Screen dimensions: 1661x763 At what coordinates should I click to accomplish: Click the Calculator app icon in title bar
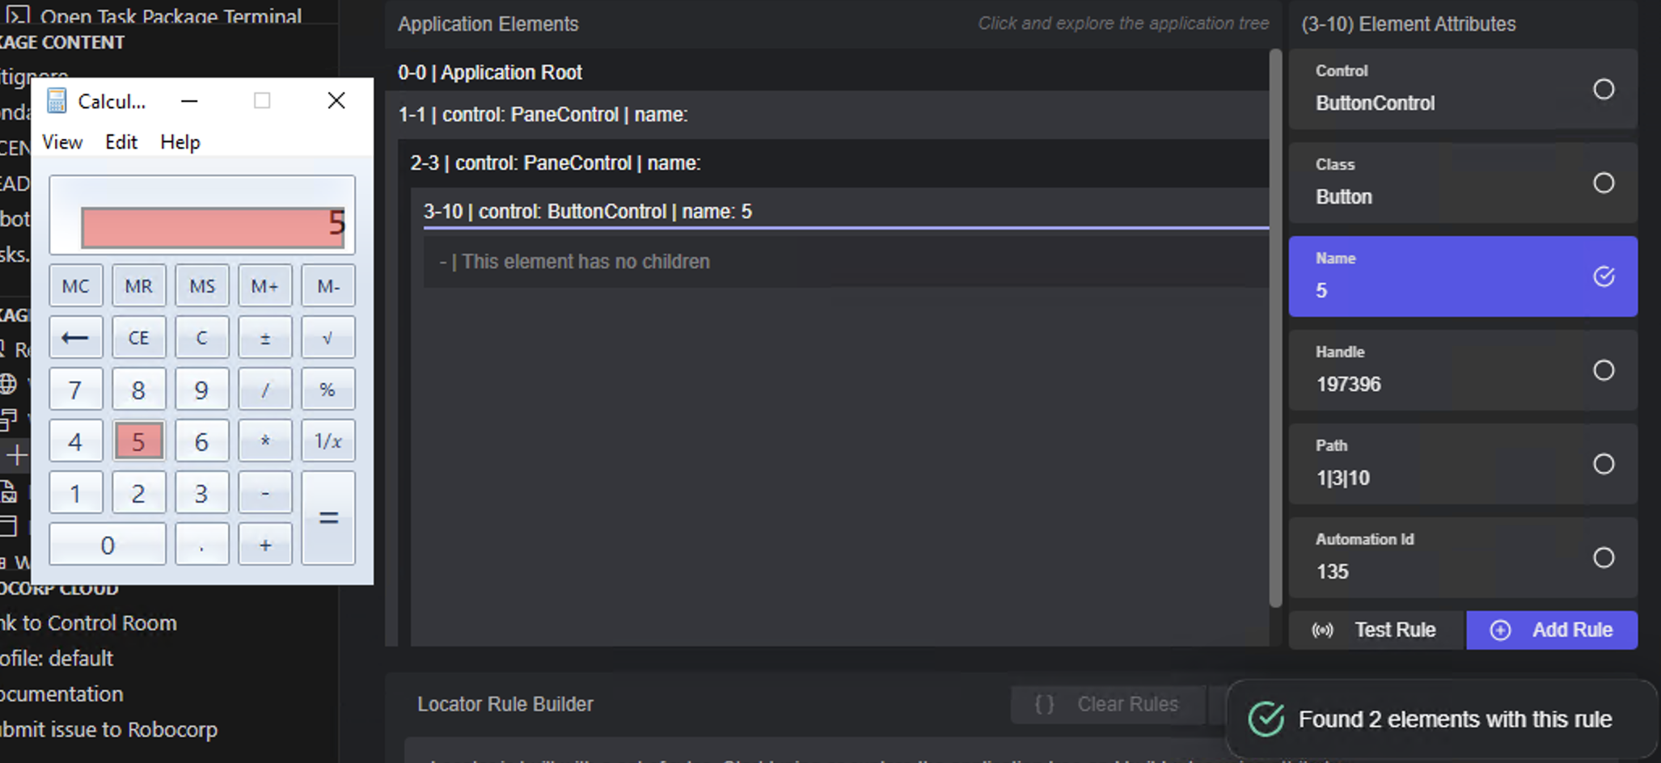57,101
